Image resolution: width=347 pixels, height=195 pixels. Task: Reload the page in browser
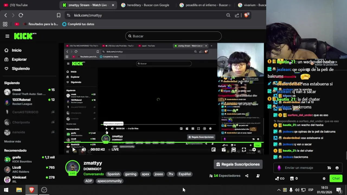[x=21, y=15]
